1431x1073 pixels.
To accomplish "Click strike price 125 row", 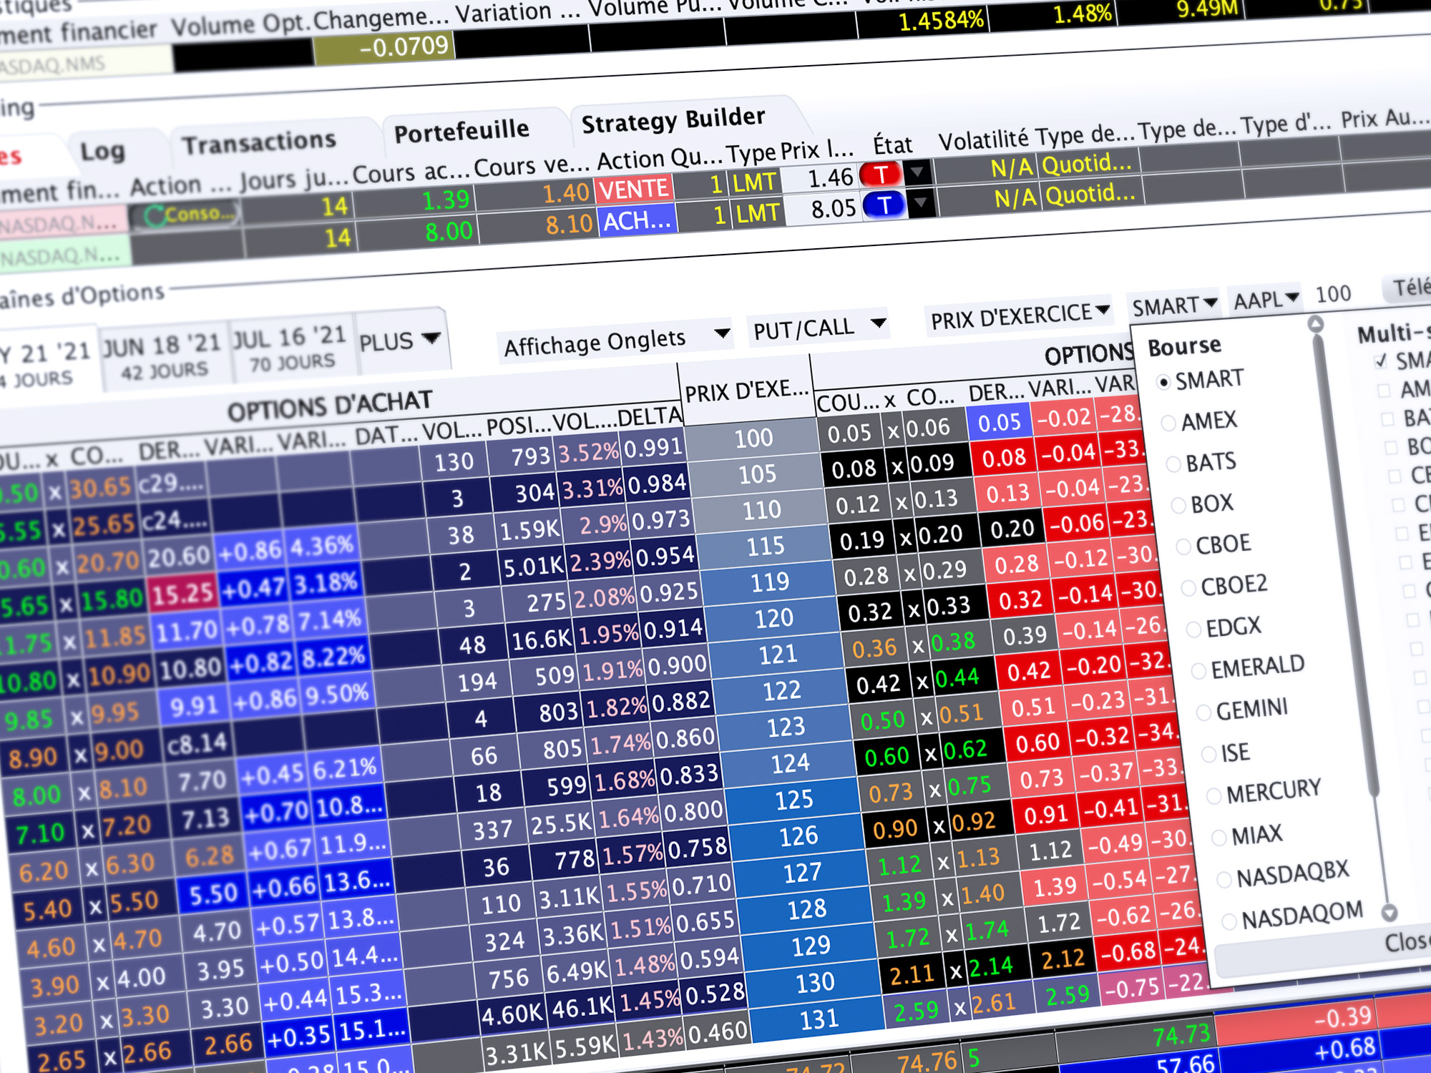I will coord(794,799).
